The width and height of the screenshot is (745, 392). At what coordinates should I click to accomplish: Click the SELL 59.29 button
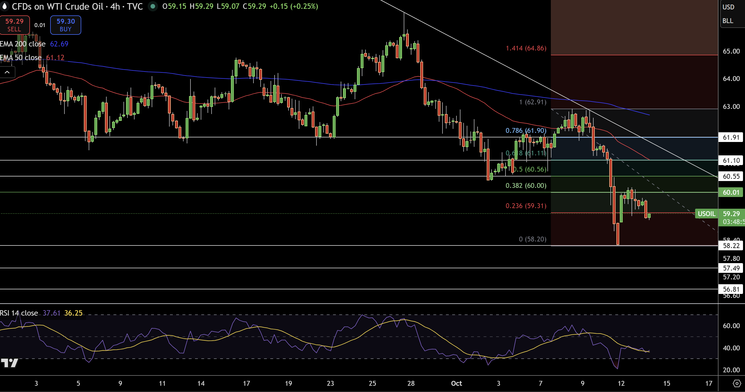click(x=14, y=25)
